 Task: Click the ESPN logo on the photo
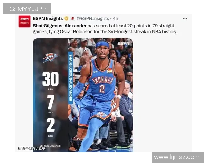tap(123, 43)
